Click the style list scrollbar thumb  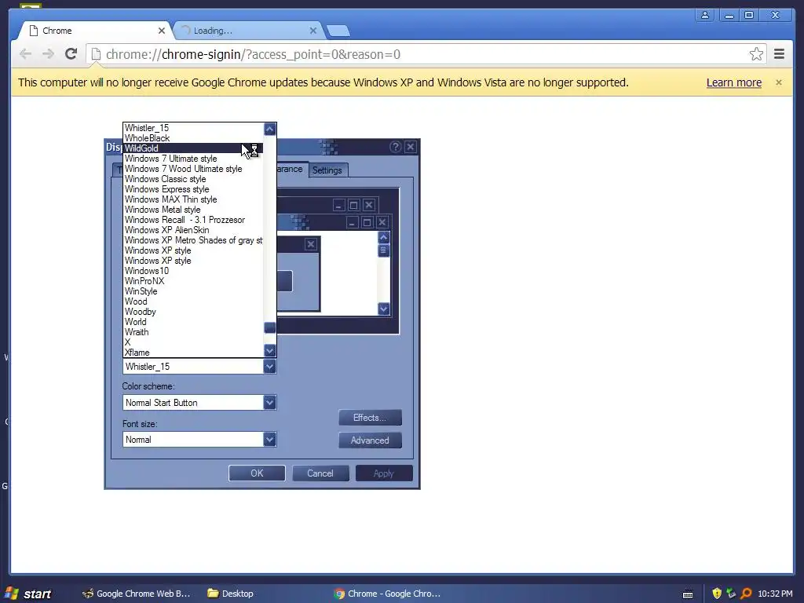(x=270, y=327)
